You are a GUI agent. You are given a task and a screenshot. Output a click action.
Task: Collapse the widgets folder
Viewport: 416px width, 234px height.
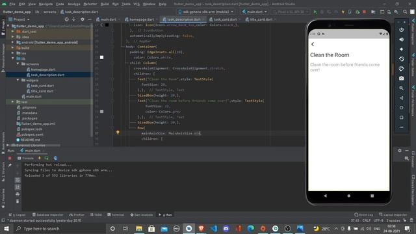click(x=18, y=80)
